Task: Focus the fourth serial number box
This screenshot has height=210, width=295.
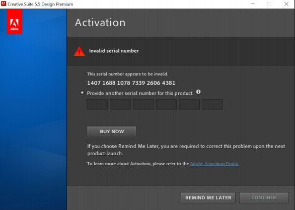Action: pyautogui.click(x=166, y=104)
